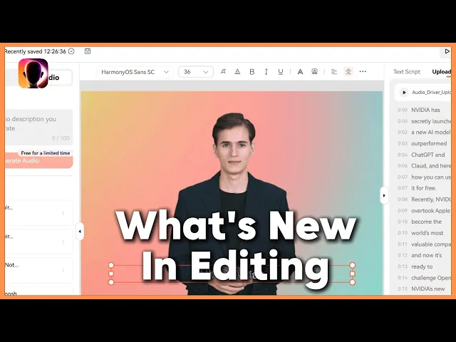Select the 'it for free.' script line
Image resolution: width=456 pixels, height=342 pixels.
[424, 188]
